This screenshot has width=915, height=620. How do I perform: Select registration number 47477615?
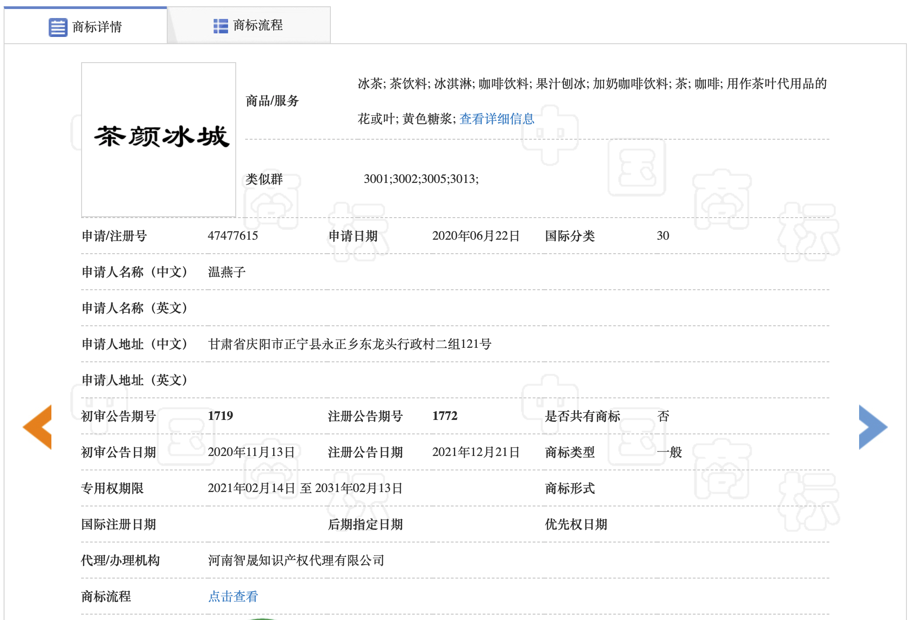coord(233,235)
